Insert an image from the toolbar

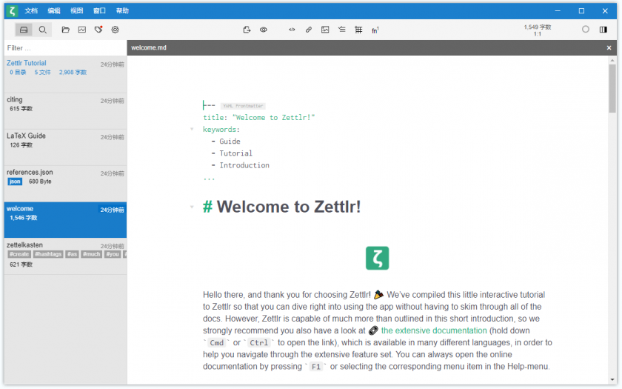[x=325, y=30]
